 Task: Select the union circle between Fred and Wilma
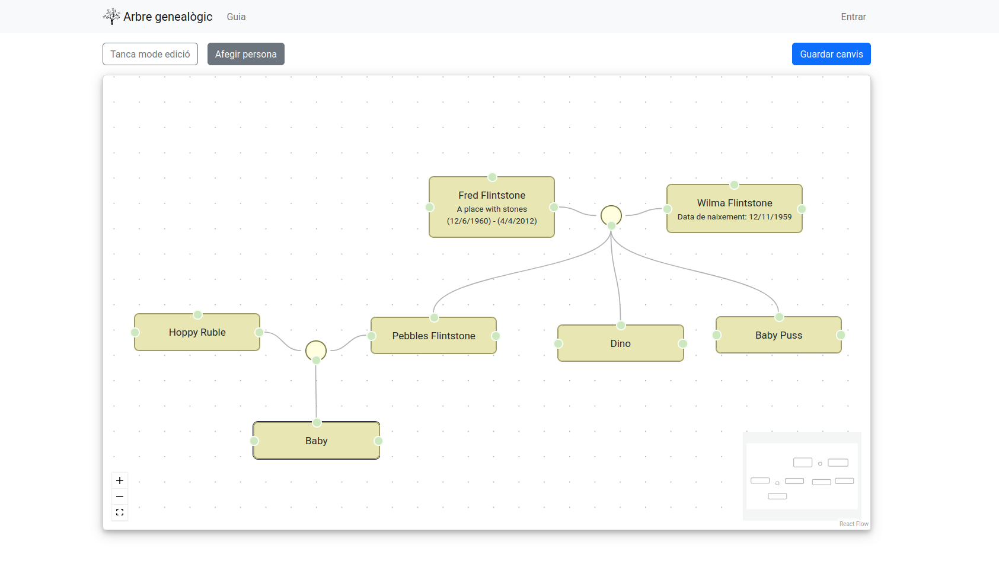point(611,215)
